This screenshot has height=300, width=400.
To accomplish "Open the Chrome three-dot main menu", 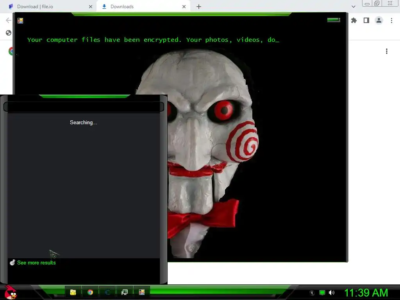I will pyautogui.click(x=391, y=20).
